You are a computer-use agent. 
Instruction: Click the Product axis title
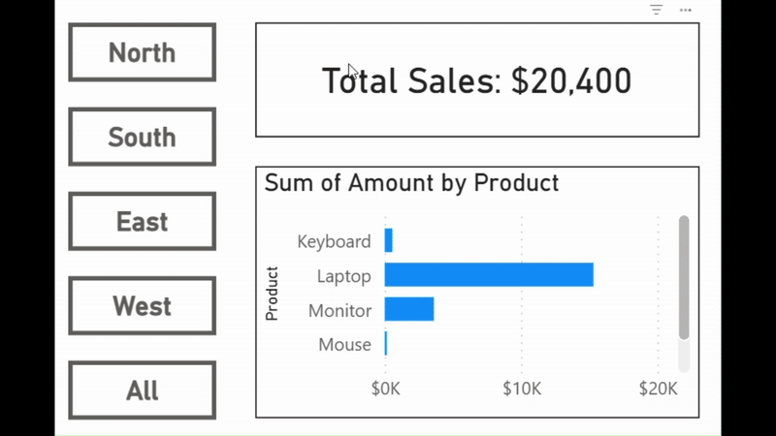[272, 294]
